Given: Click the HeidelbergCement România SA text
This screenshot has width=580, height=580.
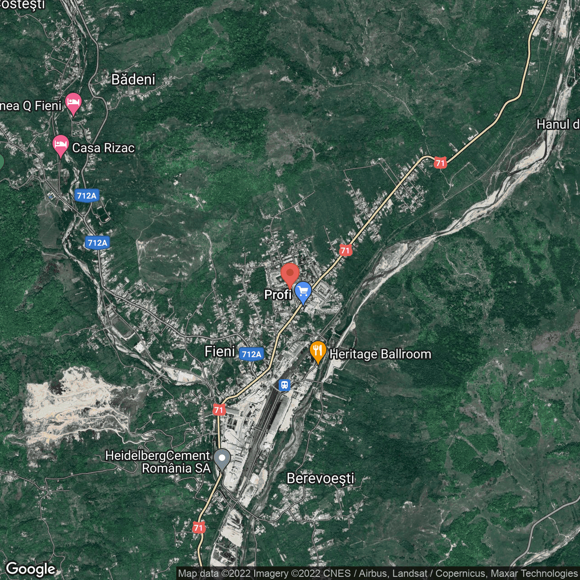Looking at the screenshot, I should pos(158,462).
